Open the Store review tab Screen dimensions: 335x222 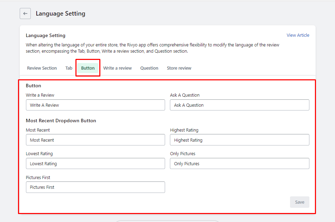179,68
